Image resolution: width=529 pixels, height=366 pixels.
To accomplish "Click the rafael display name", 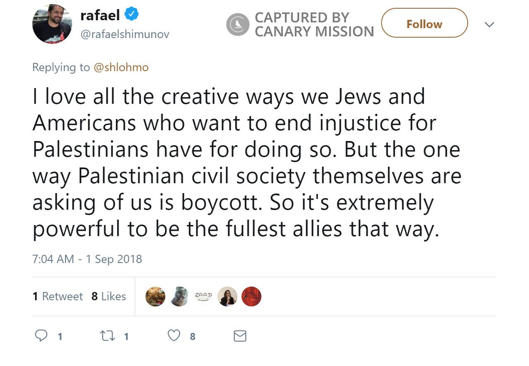I will coord(100,15).
